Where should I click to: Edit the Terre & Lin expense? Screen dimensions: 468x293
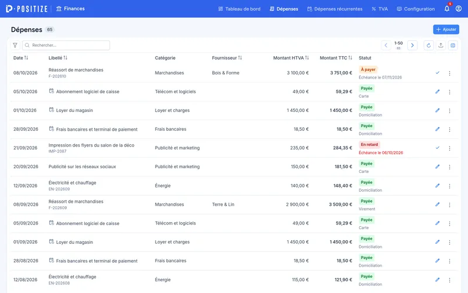(437, 204)
